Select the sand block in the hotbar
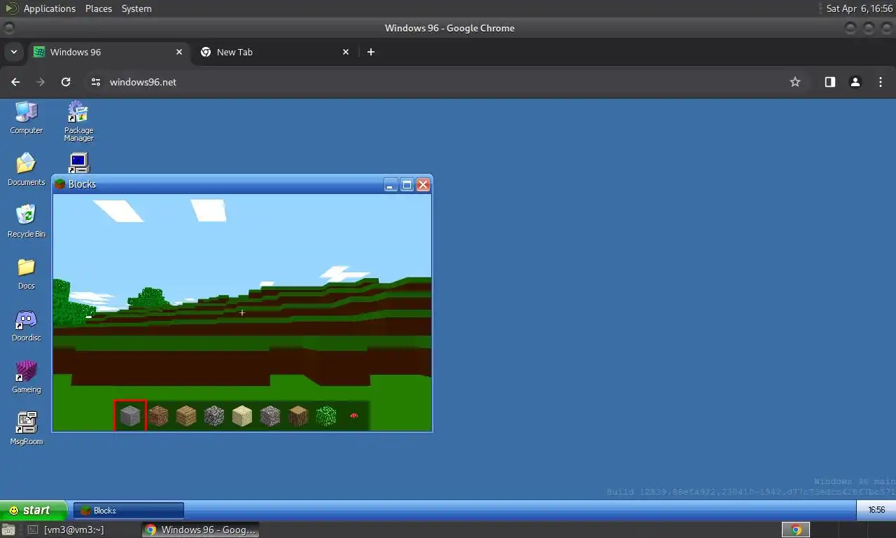896x538 pixels. (x=242, y=415)
